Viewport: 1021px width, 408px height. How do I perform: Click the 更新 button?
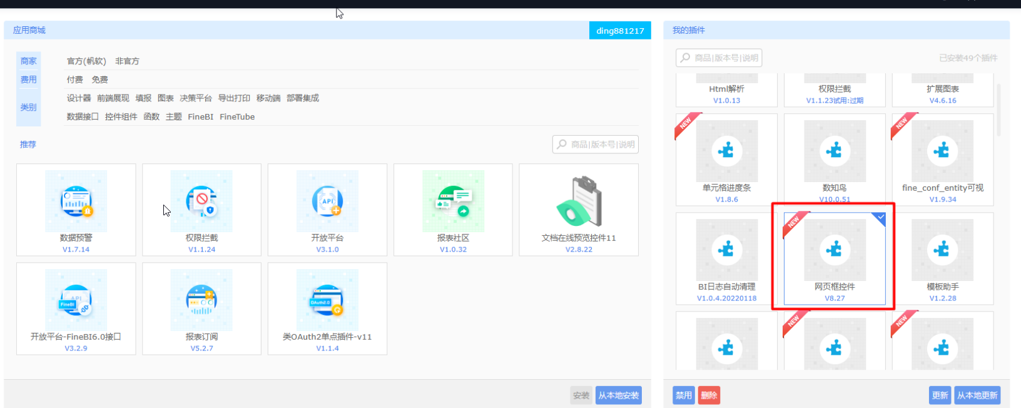[x=940, y=395]
